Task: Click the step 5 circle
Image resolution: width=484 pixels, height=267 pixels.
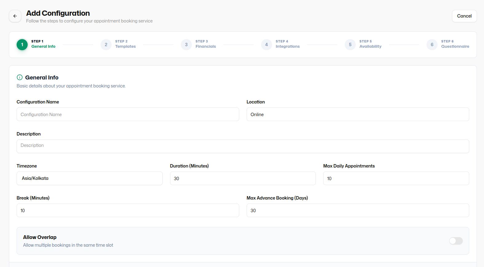Action: [350, 45]
